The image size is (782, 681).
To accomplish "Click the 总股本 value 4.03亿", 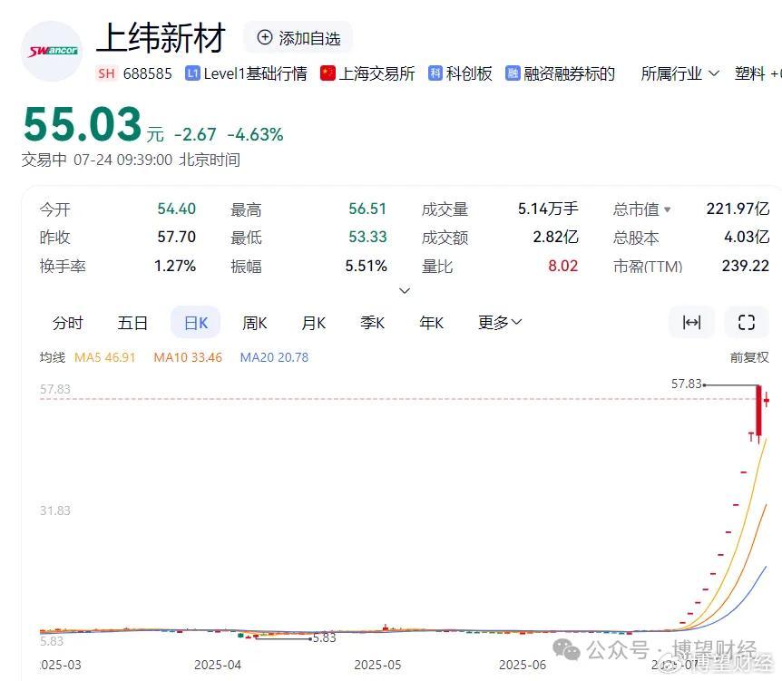I will [x=747, y=237].
